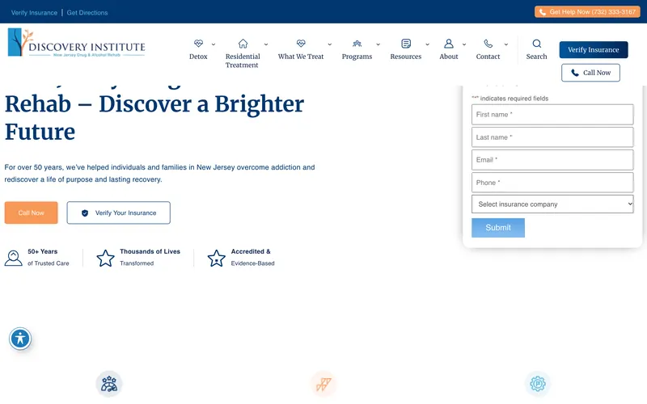Image resolution: width=647 pixels, height=404 pixels.
Task: Click the Resources document icon
Action: tap(406, 44)
